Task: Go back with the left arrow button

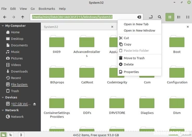Action: pos(5,17)
